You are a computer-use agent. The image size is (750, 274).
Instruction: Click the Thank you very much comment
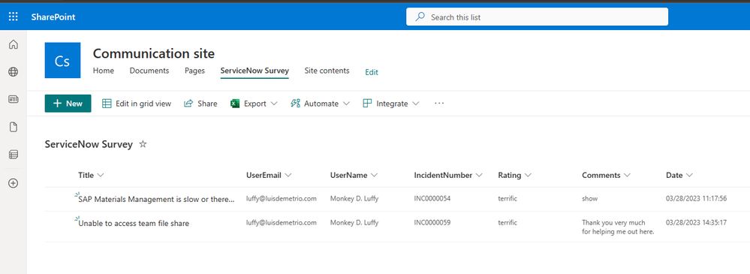coord(618,227)
